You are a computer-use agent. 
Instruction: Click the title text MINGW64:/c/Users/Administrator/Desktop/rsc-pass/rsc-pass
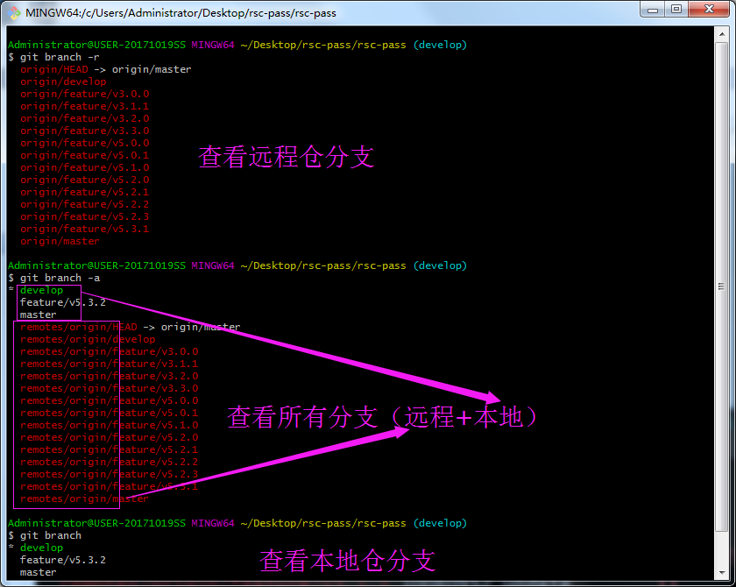point(180,13)
